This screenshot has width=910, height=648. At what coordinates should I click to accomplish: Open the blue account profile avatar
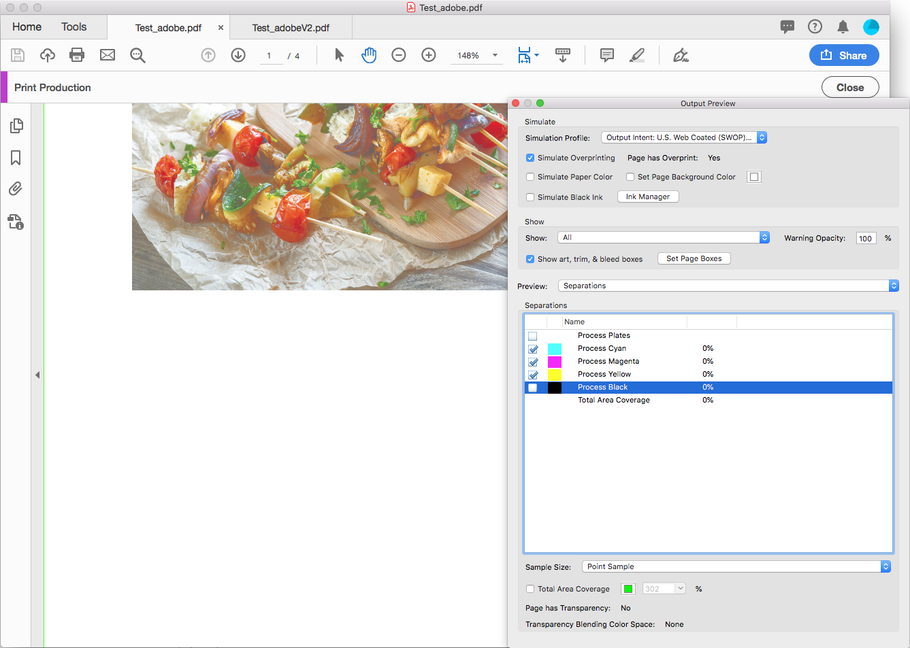click(x=871, y=27)
